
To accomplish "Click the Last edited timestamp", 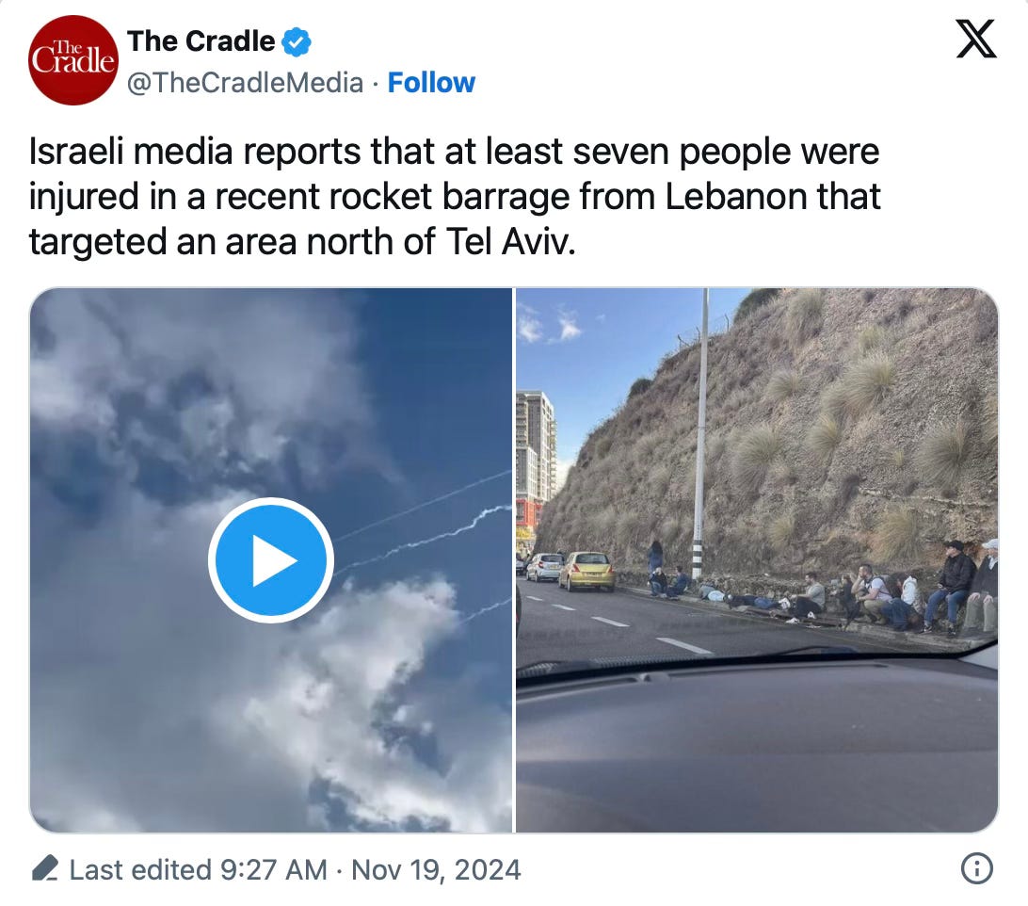I will pyautogui.click(x=198, y=870).
